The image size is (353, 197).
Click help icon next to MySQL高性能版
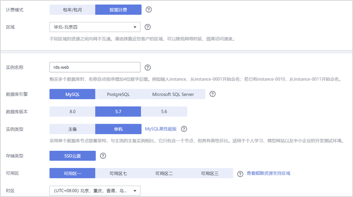pyautogui.click(x=184, y=129)
